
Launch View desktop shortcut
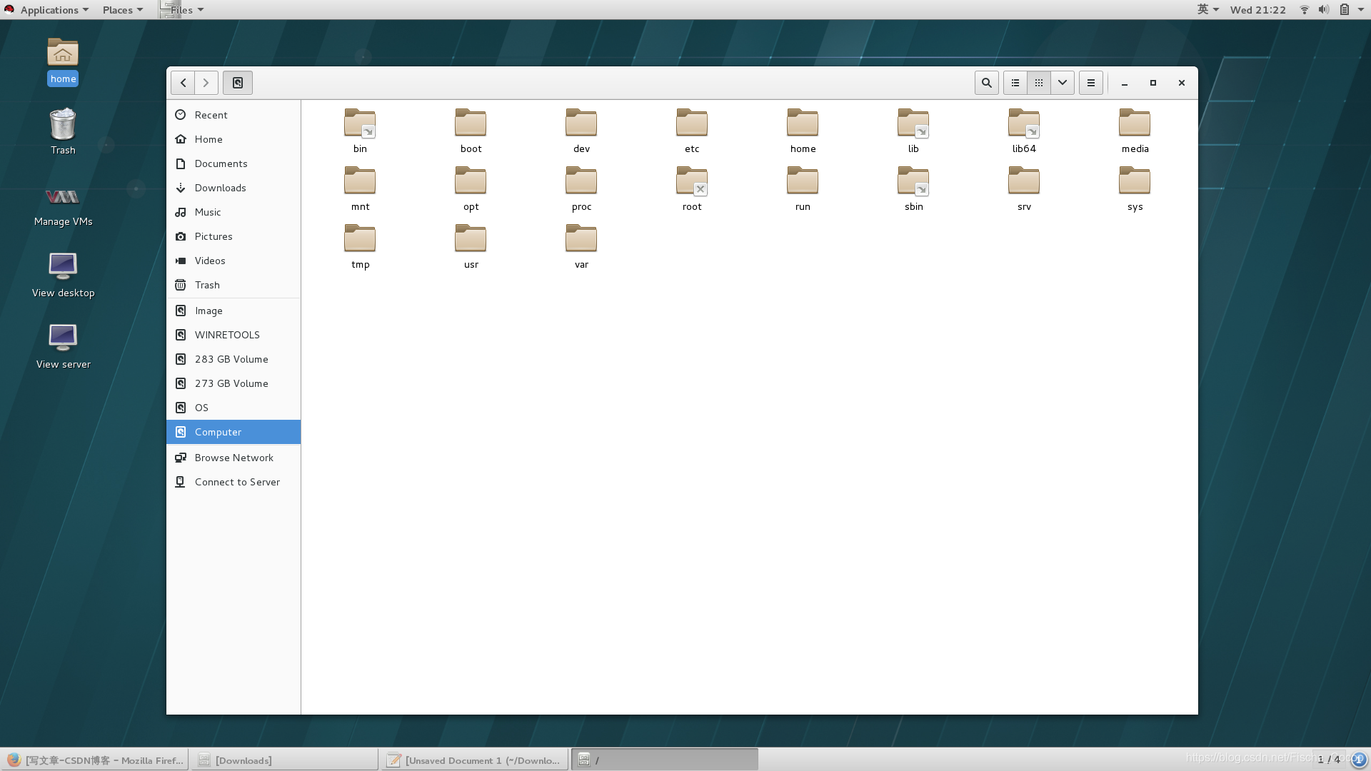point(63,275)
